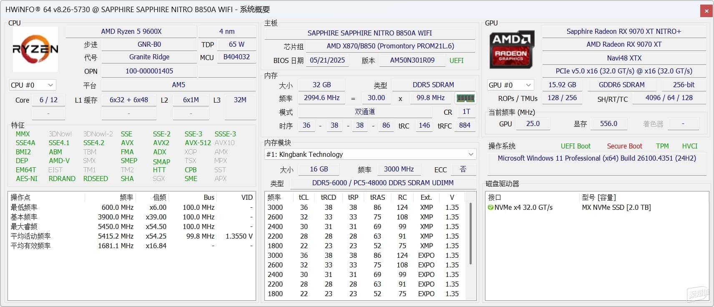Click the GDDR6 SDRAM memory type
Image resolution: width=714 pixels, height=307 pixels.
point(621,85)
